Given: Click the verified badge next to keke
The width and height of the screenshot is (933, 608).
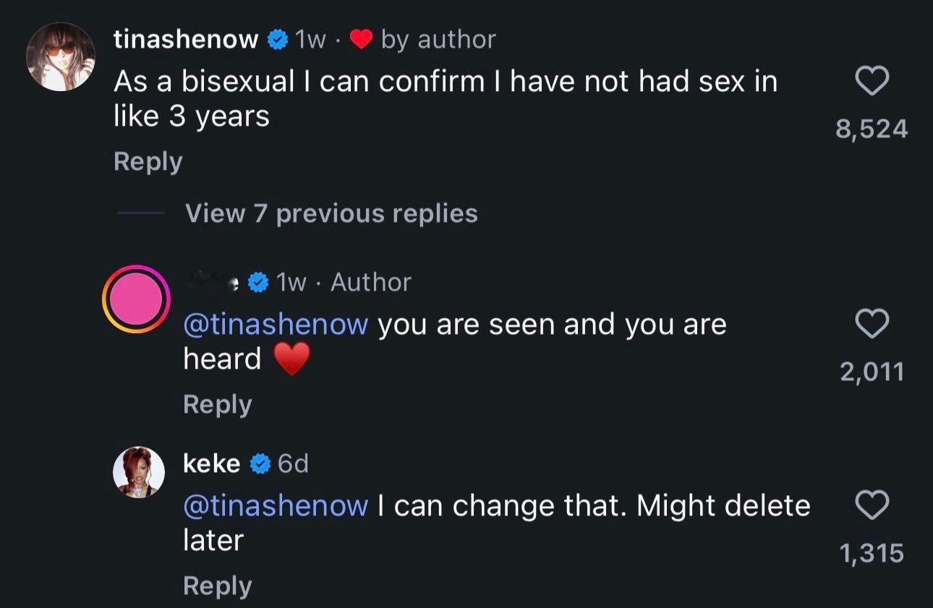Looking at the screenshot, I should (260, 464).
